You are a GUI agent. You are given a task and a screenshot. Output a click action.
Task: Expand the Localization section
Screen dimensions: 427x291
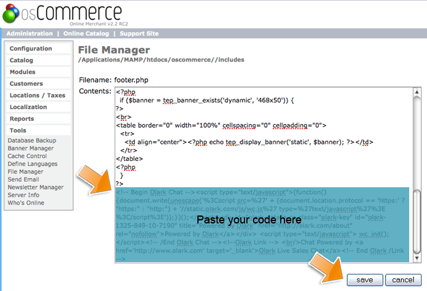28,107
